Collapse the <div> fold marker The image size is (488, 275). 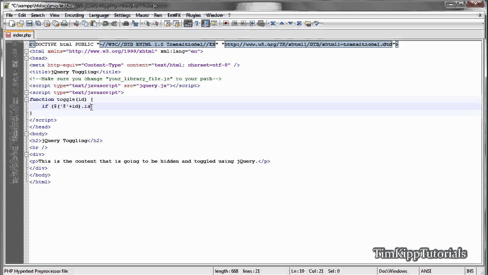[x=26, y=154]
